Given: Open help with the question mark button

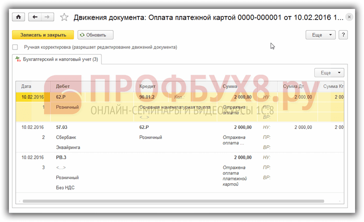Looking at the screenshot, I should 343,35.
